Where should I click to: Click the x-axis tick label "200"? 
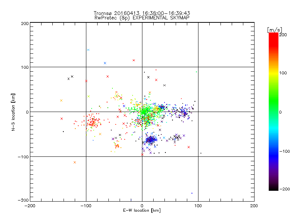(254, 206)
